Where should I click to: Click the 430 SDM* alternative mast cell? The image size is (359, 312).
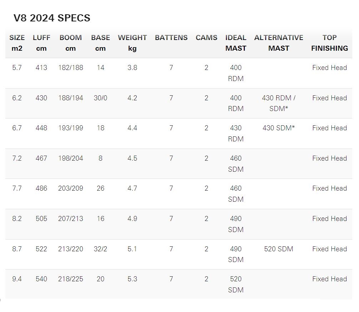279,128
